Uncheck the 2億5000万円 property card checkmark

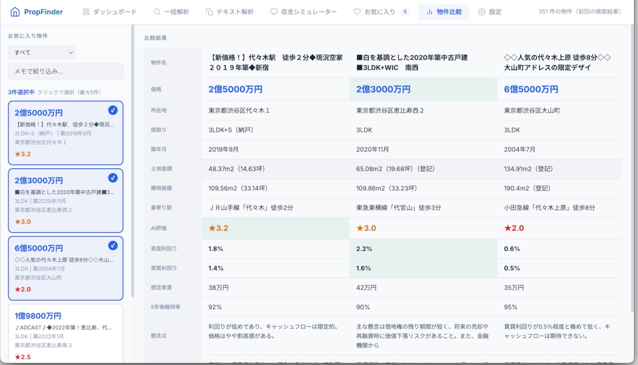point(112,110)
